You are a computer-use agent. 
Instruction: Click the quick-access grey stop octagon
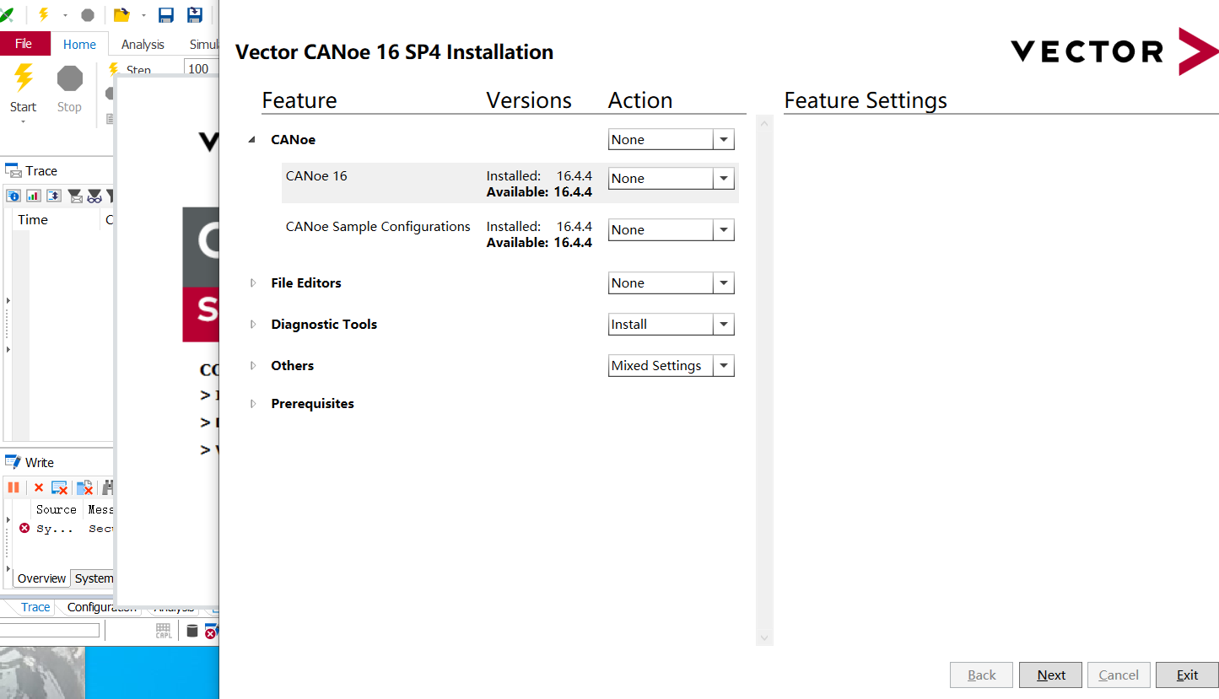point(87,15)
